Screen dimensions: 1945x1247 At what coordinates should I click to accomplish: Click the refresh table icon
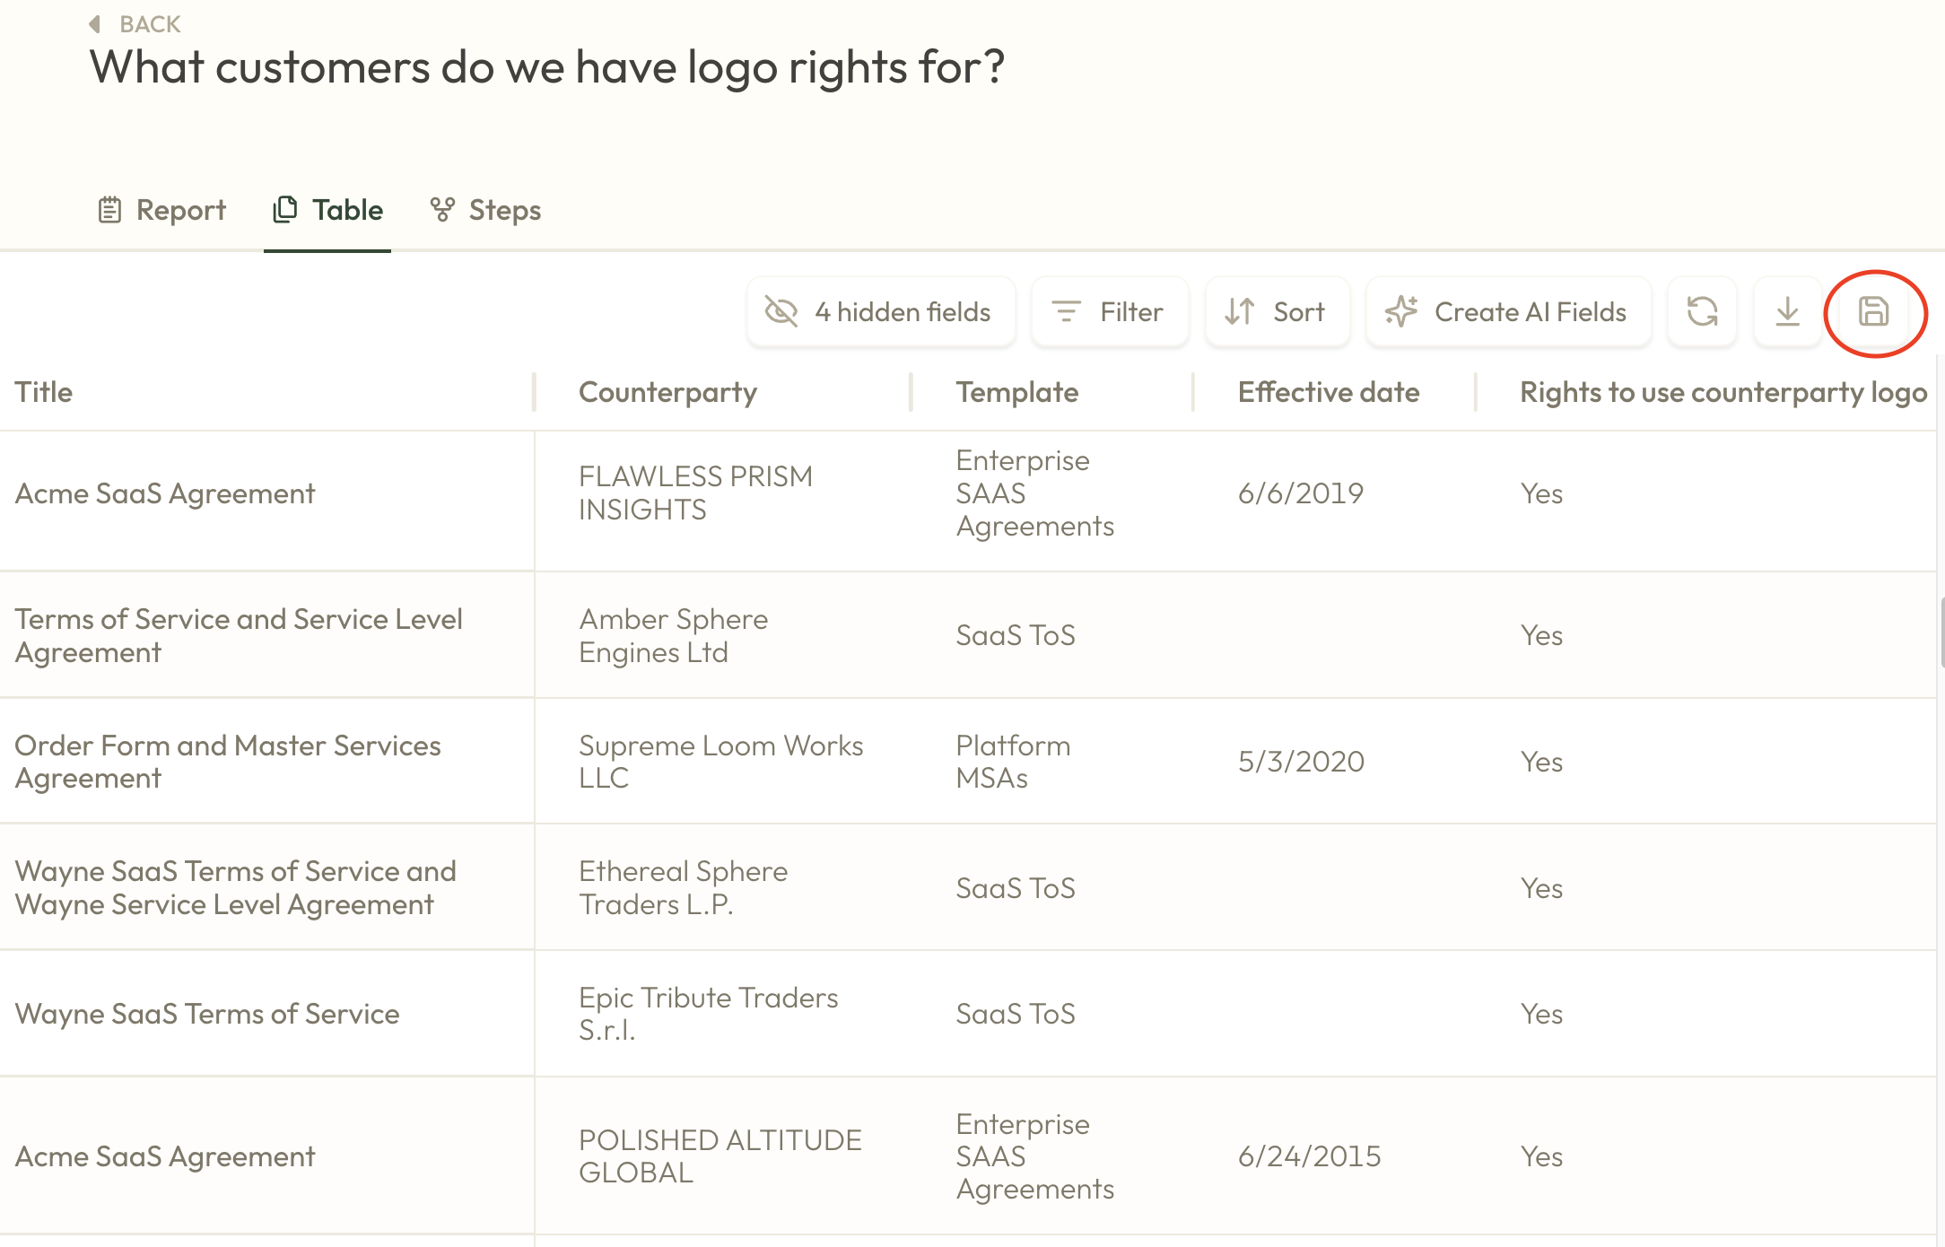click(1702, 312)
